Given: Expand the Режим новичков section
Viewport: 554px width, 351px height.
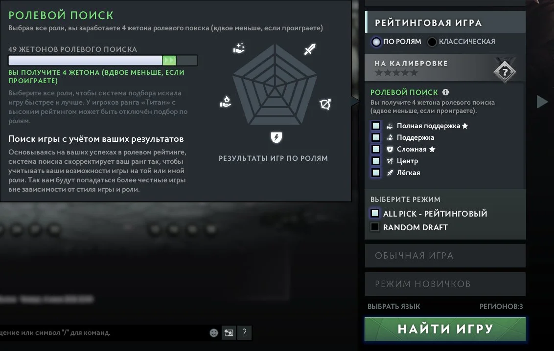Looking at the screenshot, I should click(445, 284).
